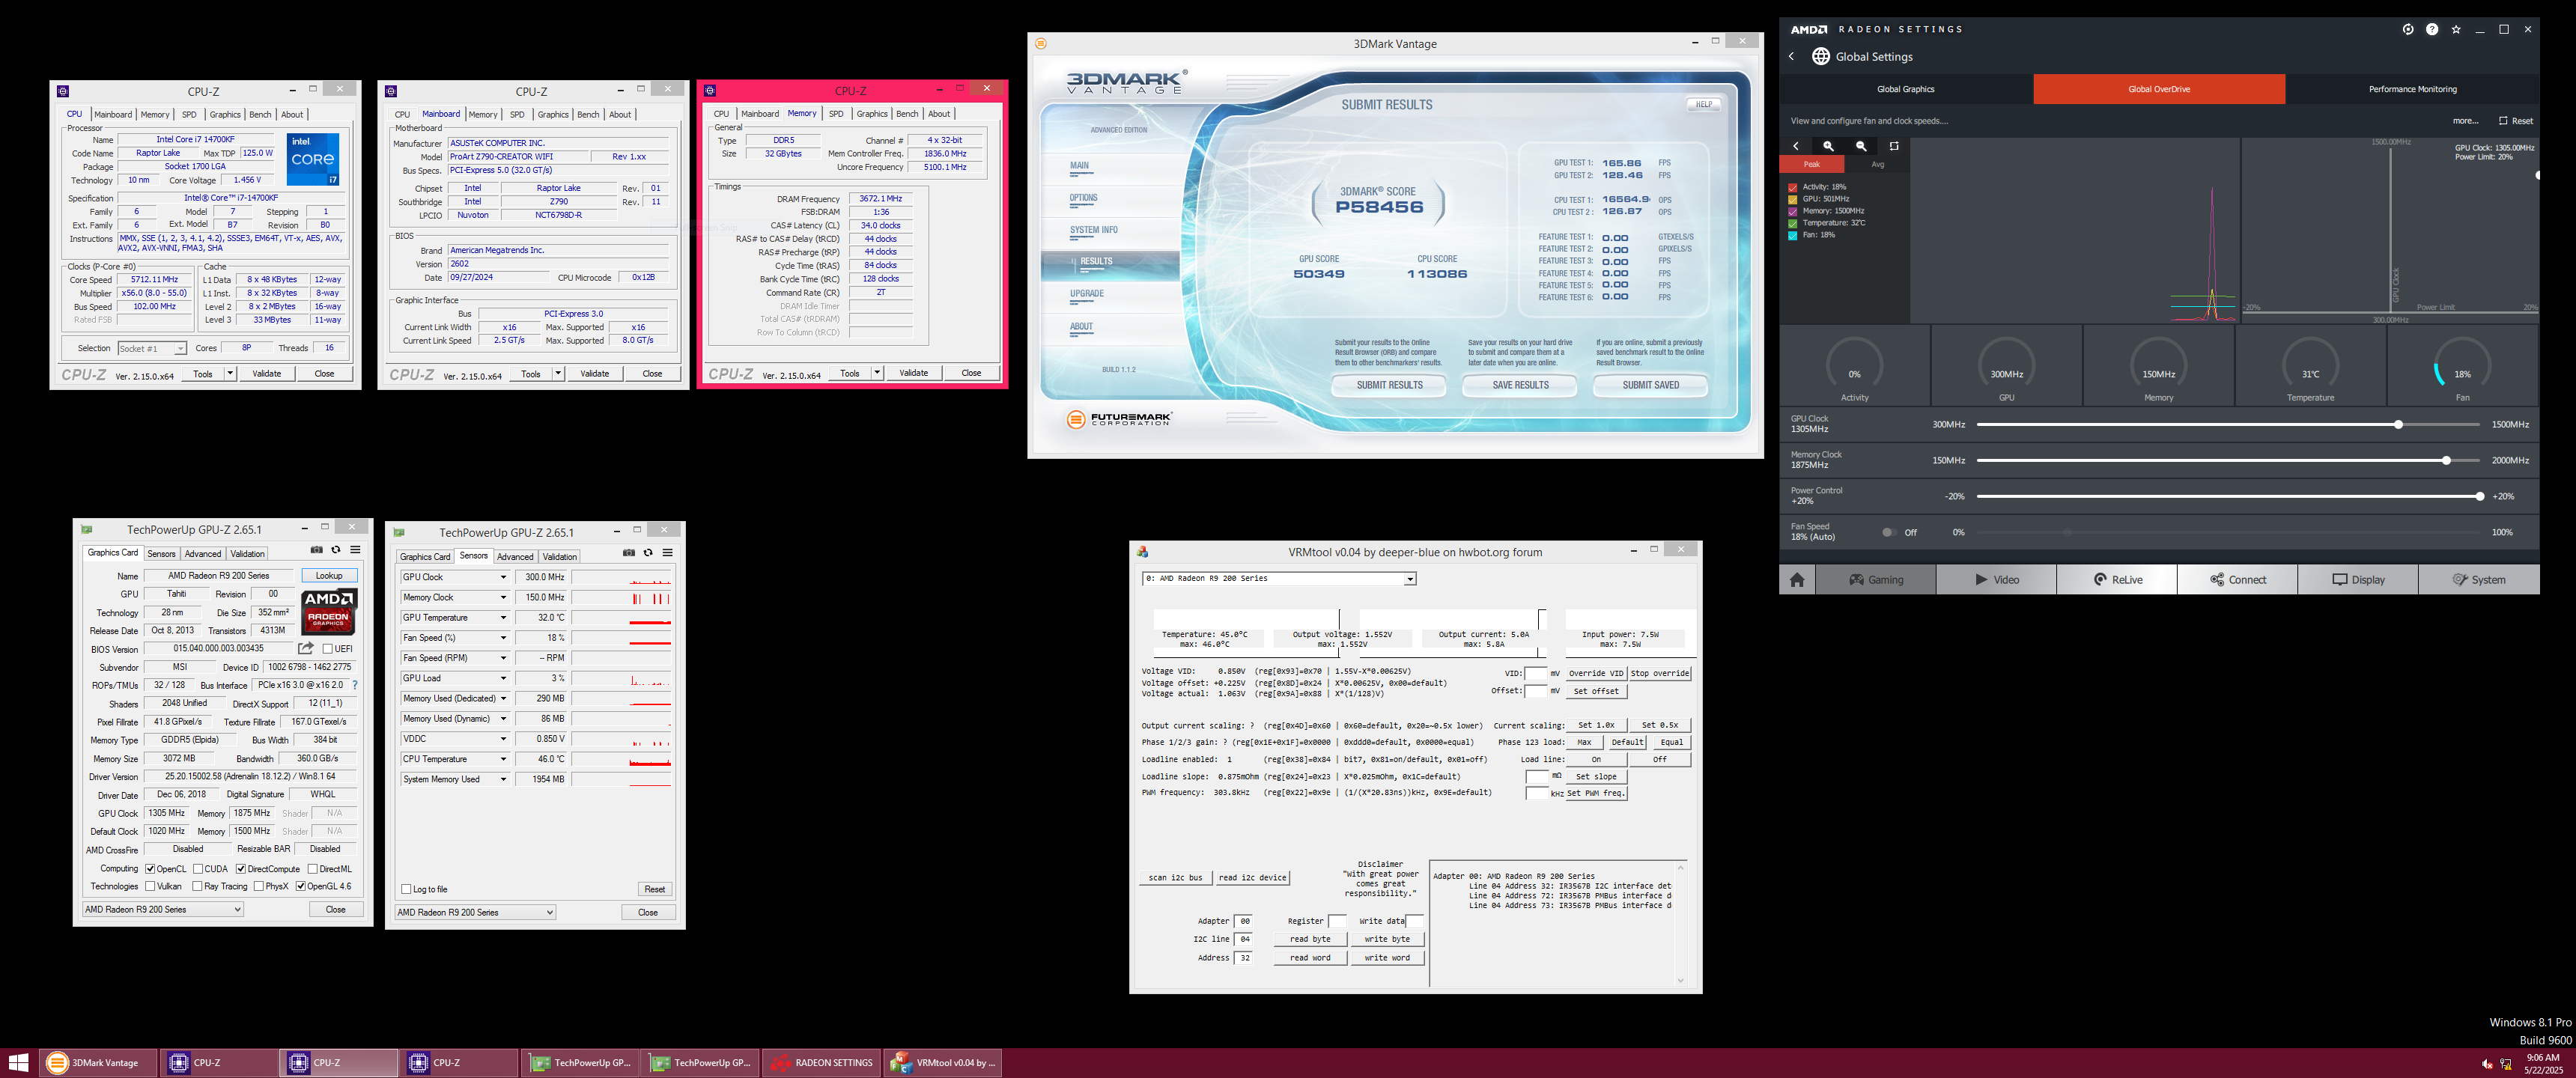This screenshot has width=2576, height=1078.
Task: Switch to the Performance Monitoring tab
Action: pos(2412,89)
